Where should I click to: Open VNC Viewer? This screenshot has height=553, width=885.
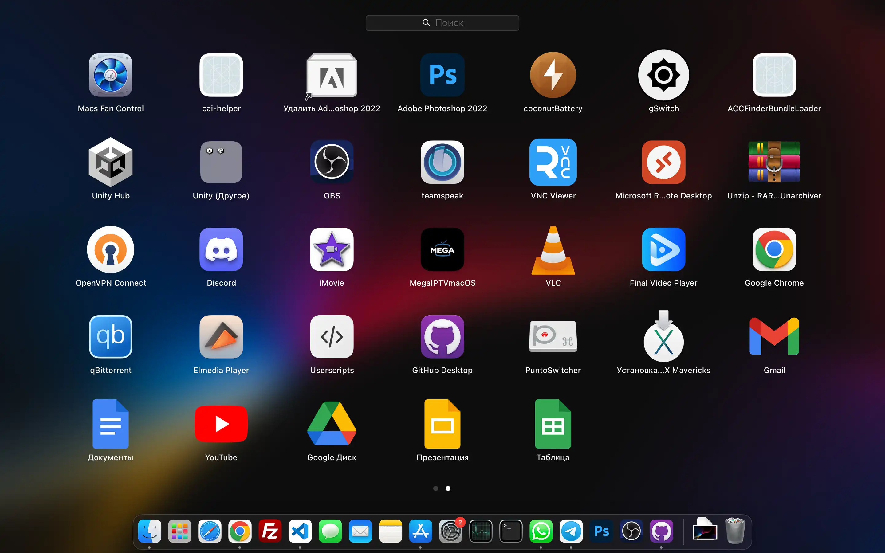pyautogui.click(x=553, y=162)
